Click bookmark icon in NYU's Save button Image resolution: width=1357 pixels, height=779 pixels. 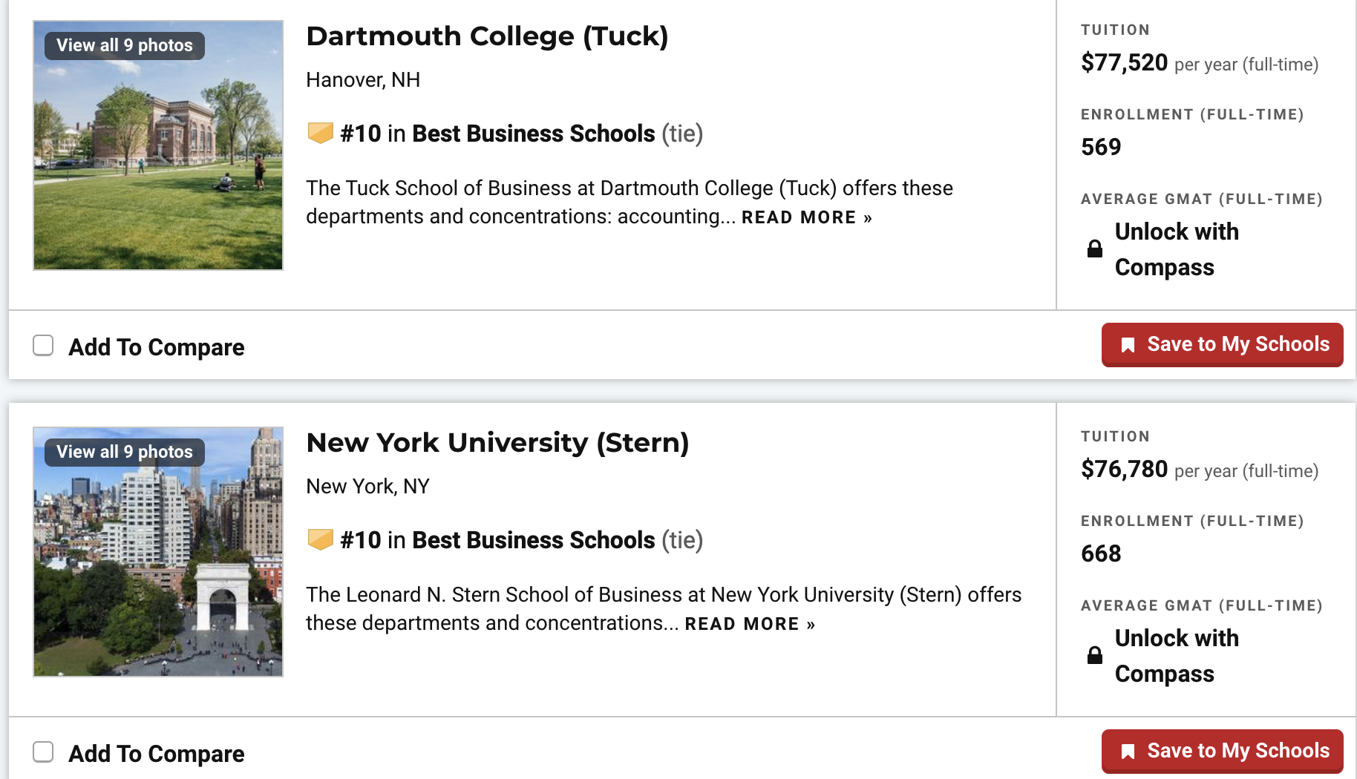pyautogui.click(x=1128, y=752)
